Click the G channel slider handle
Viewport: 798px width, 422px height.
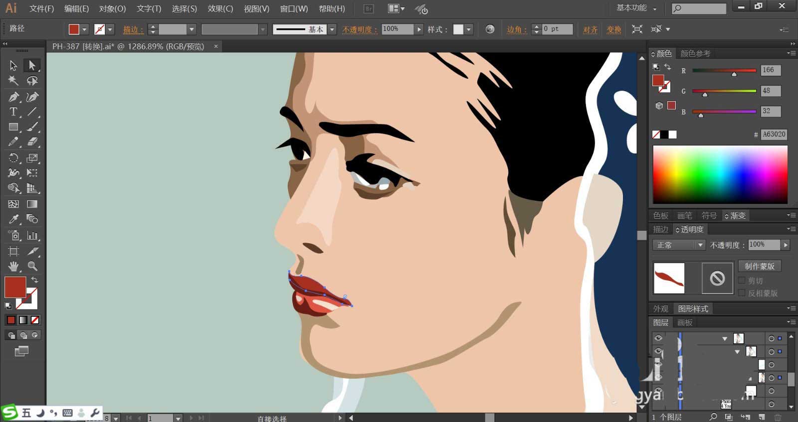(705, 95)
